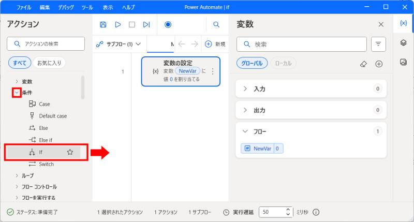Select the 変数の設定 action card

(x=181, y=71)
